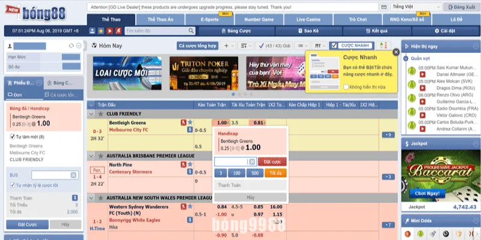Click odds up/down arrows icon
The height and width of the screenshot is (240, 481).
(384, 46)
